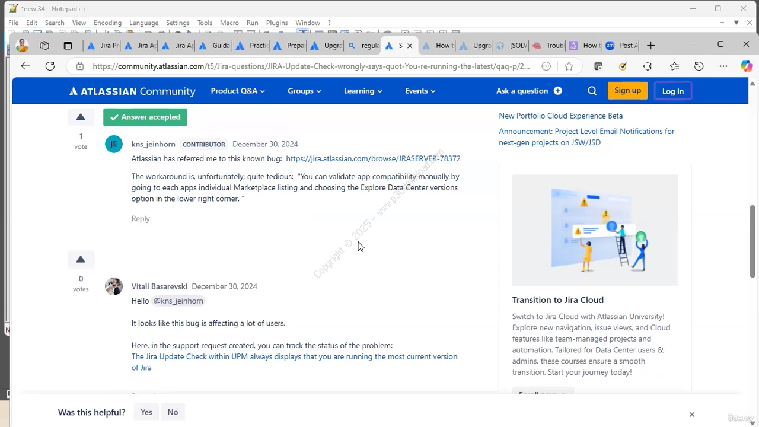Answer Yes to 'Was this helpful?'

[146, 412]
